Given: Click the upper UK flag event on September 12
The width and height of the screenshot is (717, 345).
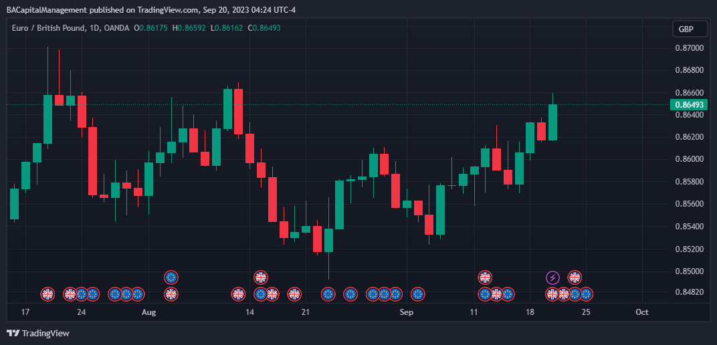Looking at the screenshot, I should pyautogui.click(x=485, y=277).
